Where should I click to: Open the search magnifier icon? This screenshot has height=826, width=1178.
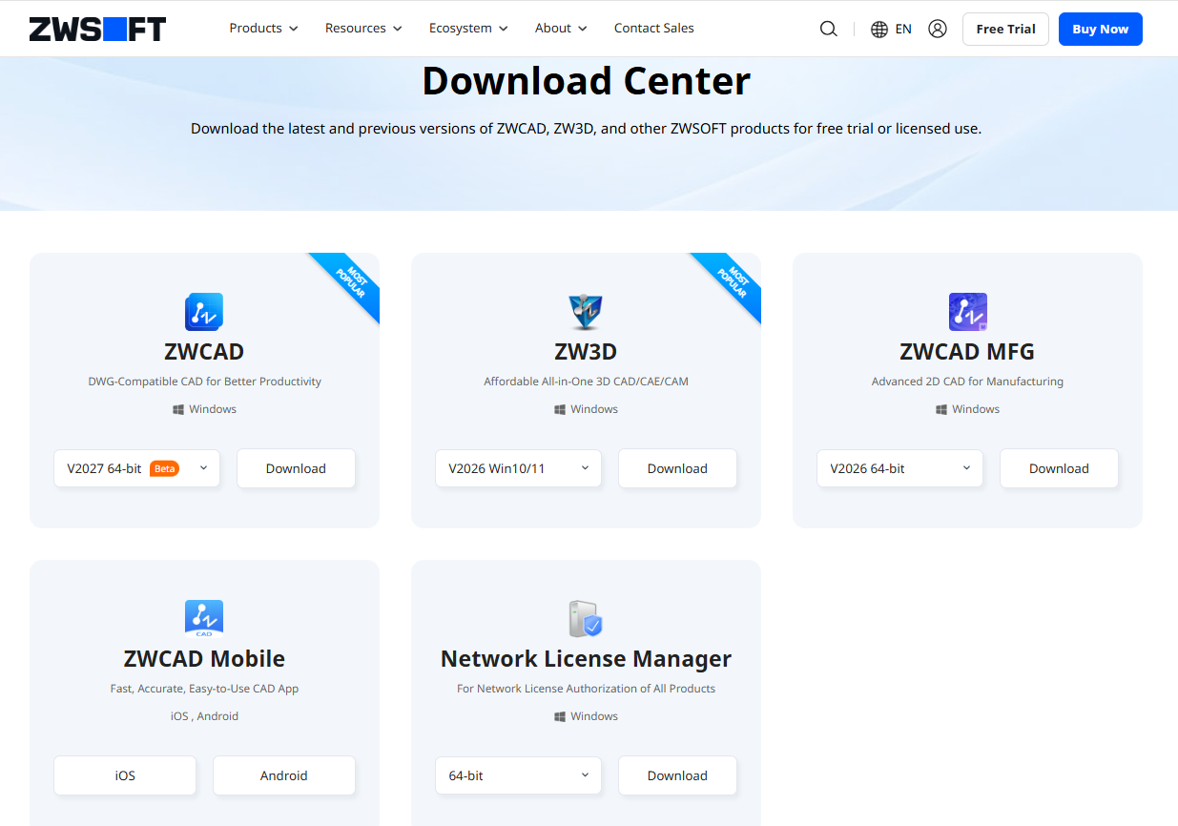[x=829, y=29]
